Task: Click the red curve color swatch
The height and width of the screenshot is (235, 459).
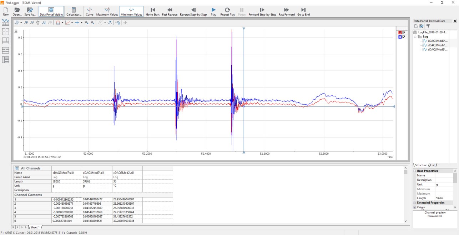Action: point(400,32)
